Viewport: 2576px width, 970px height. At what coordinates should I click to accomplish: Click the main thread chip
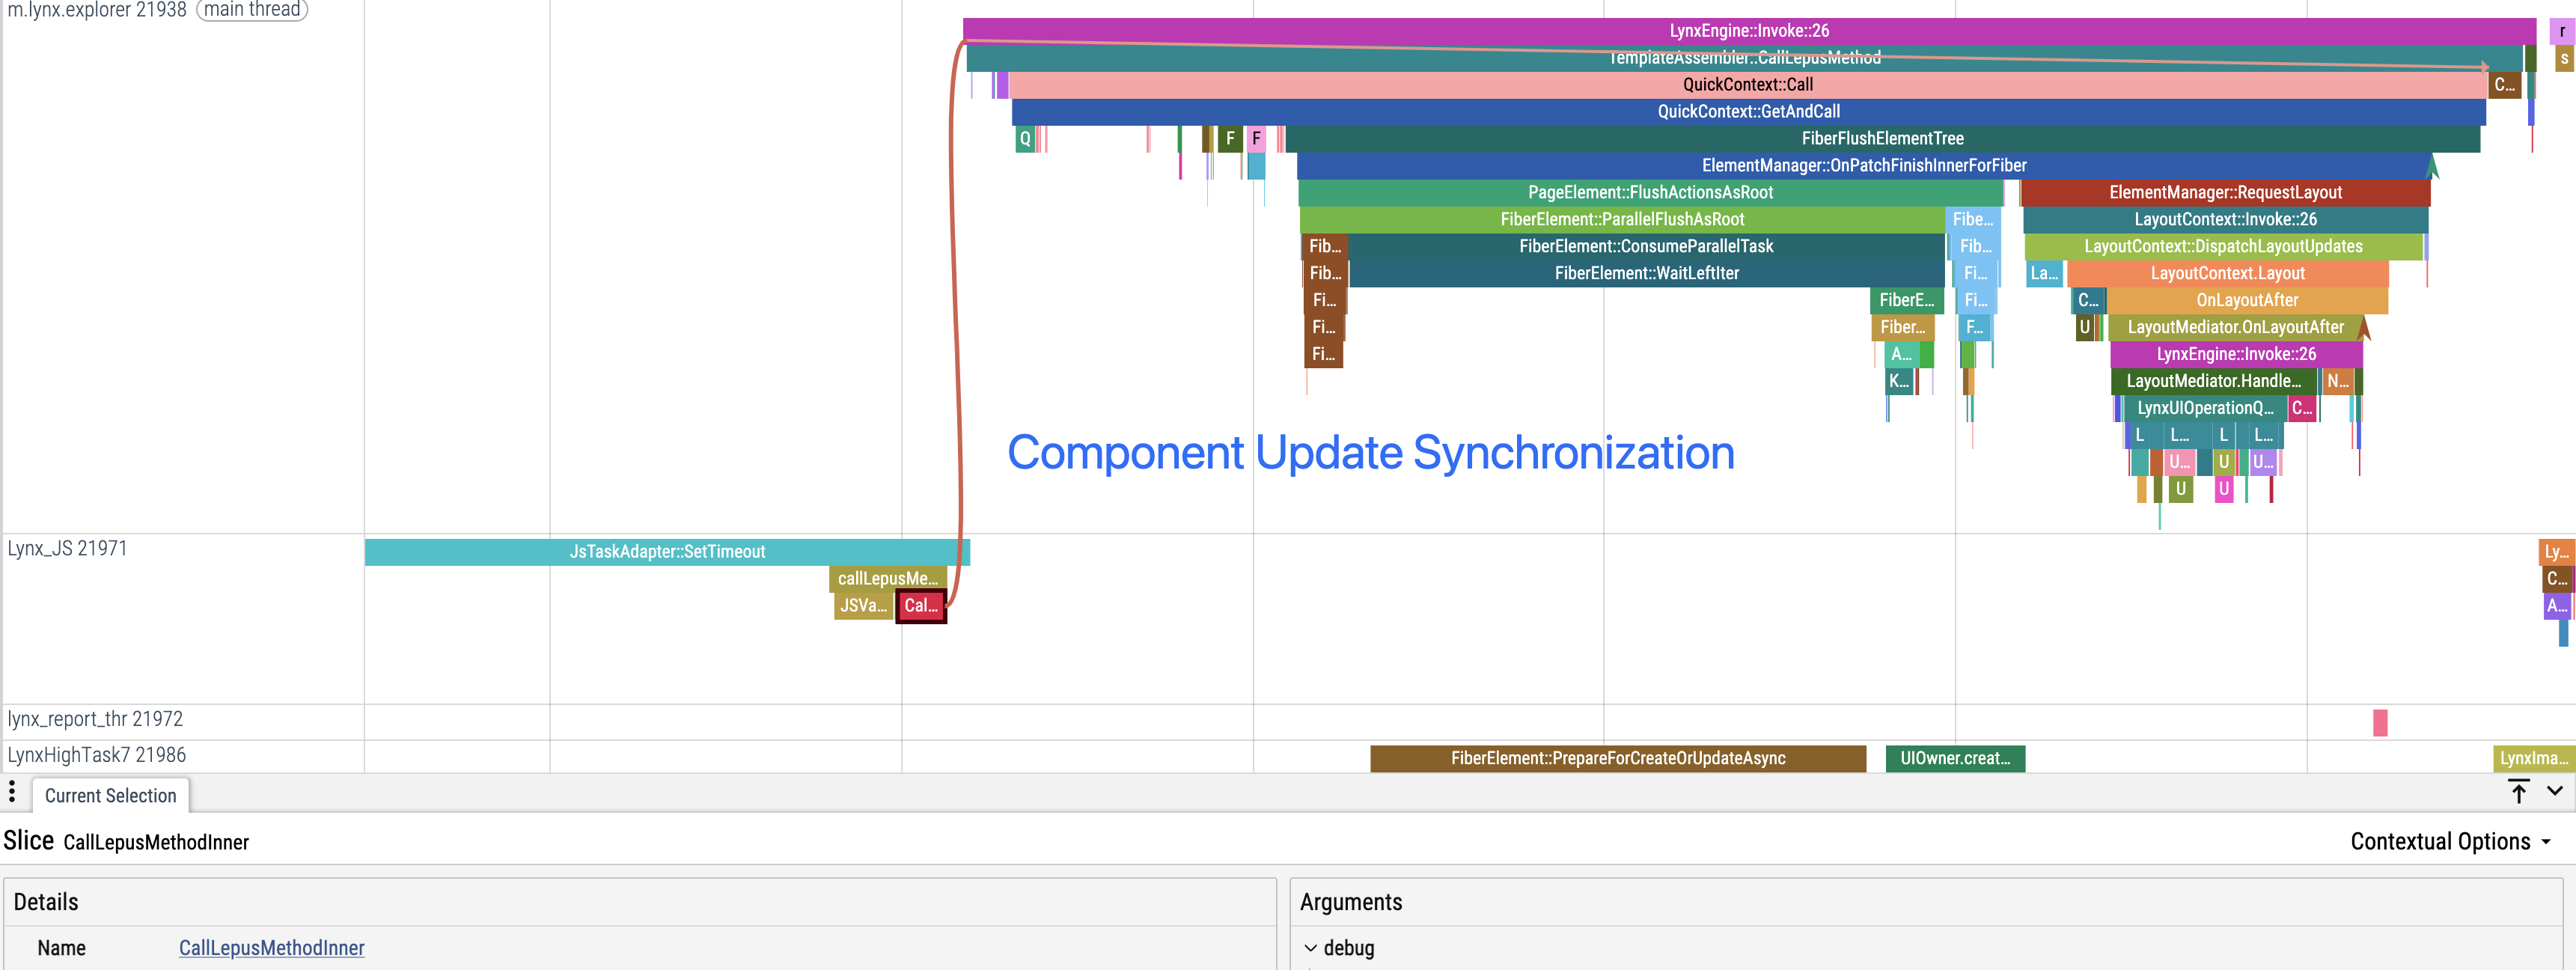[252, 10]
